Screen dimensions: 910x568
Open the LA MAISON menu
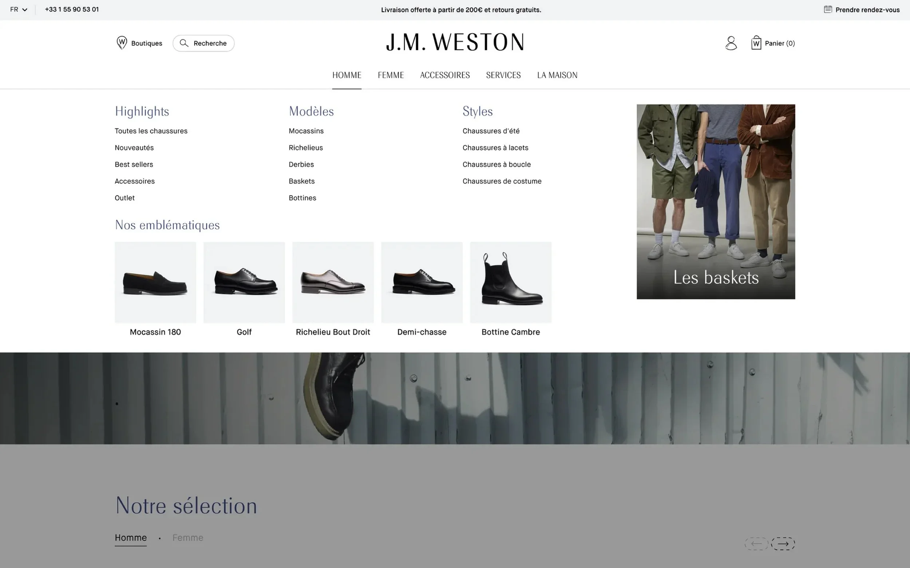click(557, 75)
